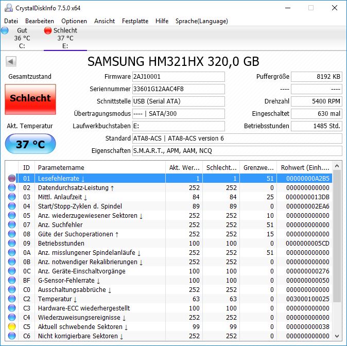
Task: Click the Puffergröße field 8192 KB
Action: tap(317, 77)
